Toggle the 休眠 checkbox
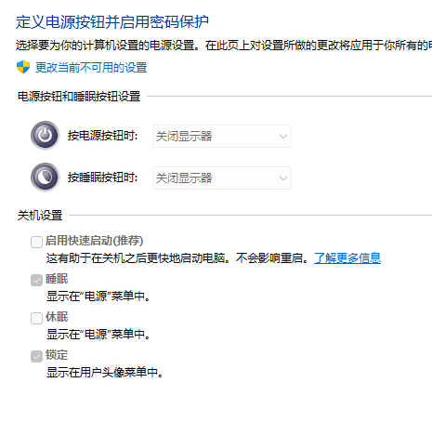432x422 pixels. click(36, 318)
